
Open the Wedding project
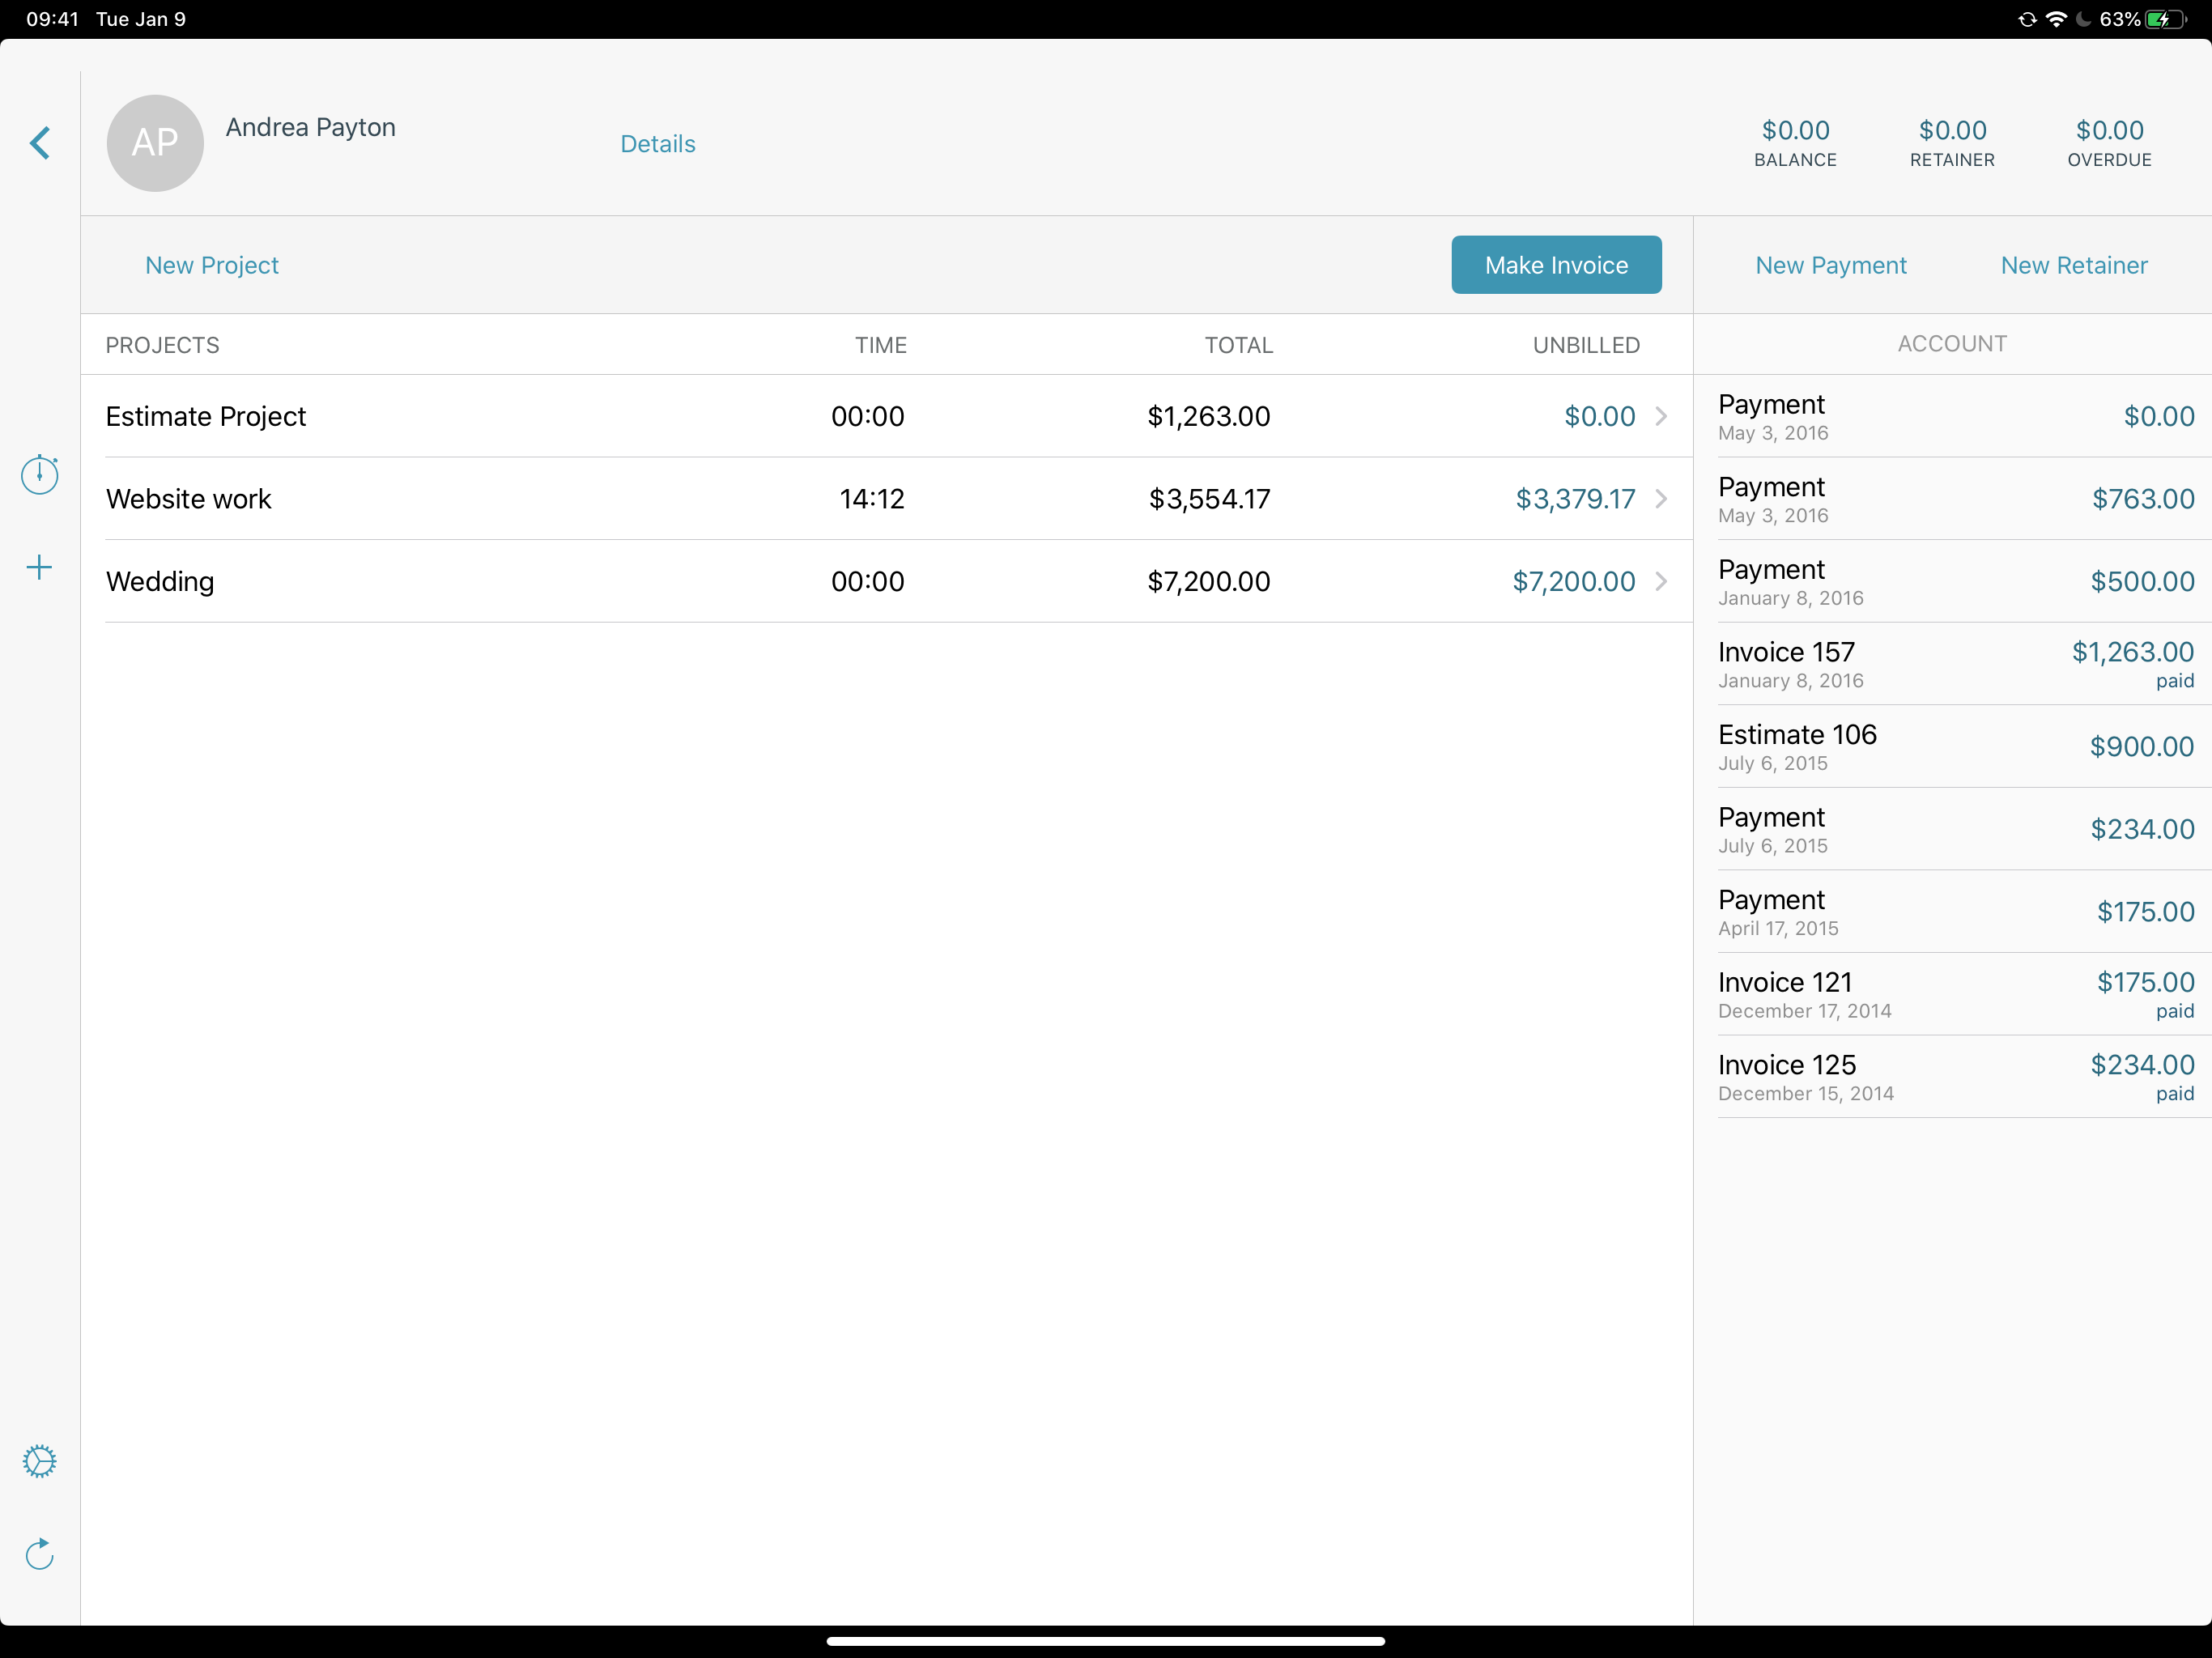click(887, 581)
